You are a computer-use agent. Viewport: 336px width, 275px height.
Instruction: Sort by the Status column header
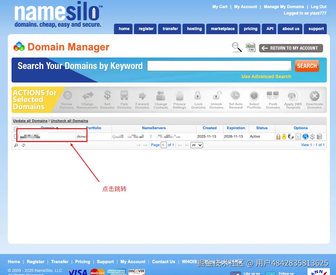(262, 128)
